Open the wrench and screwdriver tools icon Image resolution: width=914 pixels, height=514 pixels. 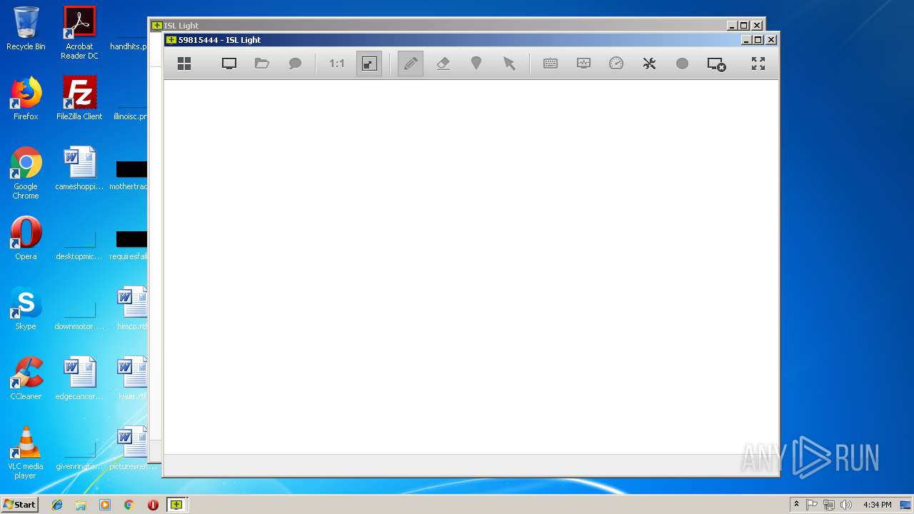point(649,64)
